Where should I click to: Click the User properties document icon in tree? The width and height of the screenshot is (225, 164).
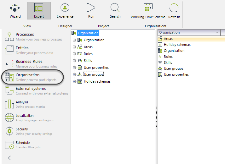[x=80, y=68]
